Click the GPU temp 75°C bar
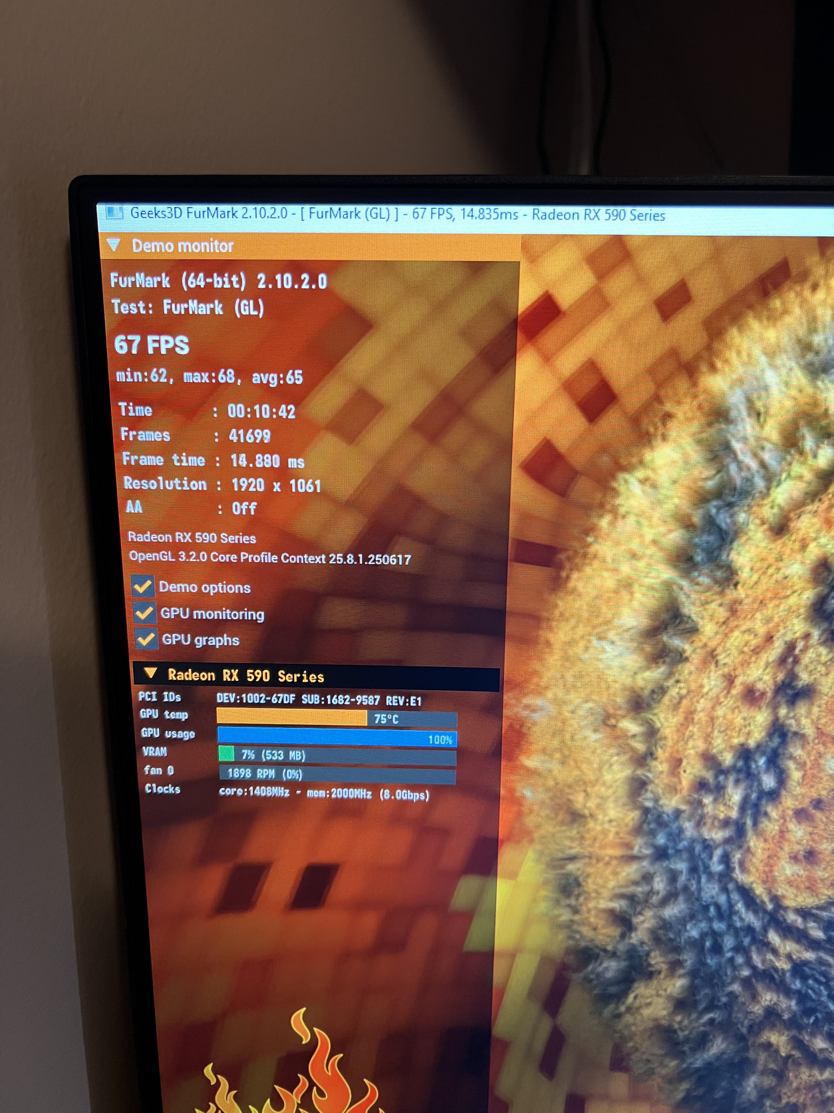 click(x=337, y=718)
